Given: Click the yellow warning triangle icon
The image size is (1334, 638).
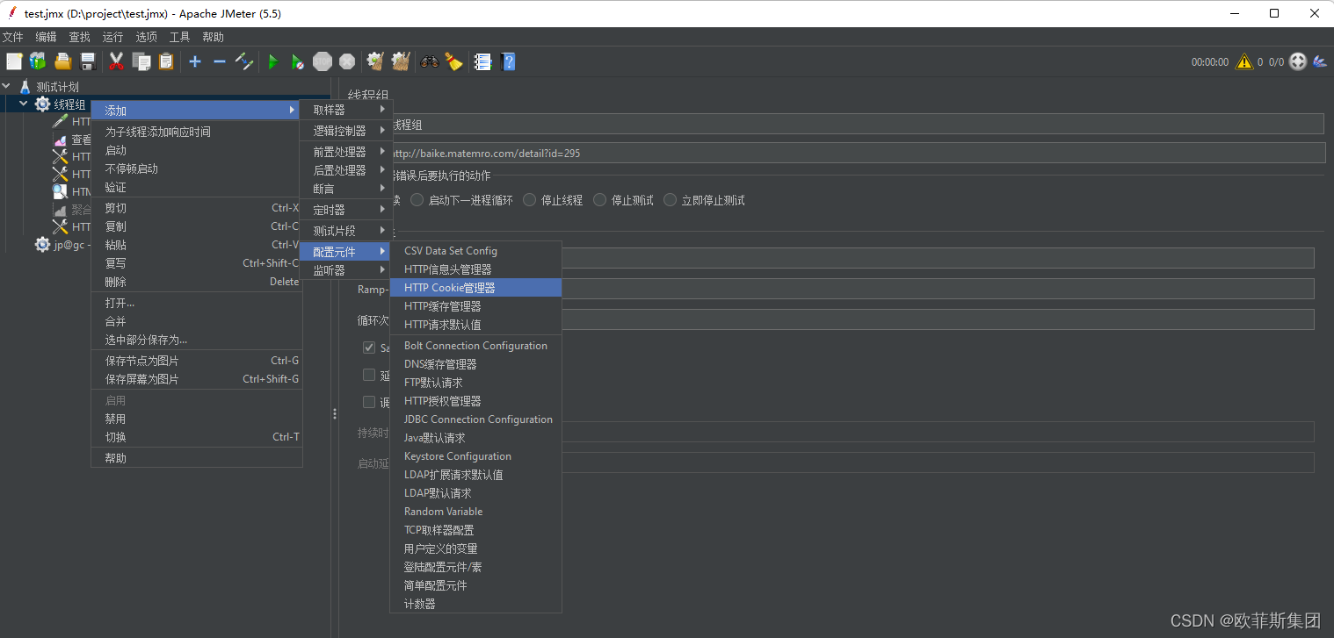Looking at the screenshot, I should 1244,61.
